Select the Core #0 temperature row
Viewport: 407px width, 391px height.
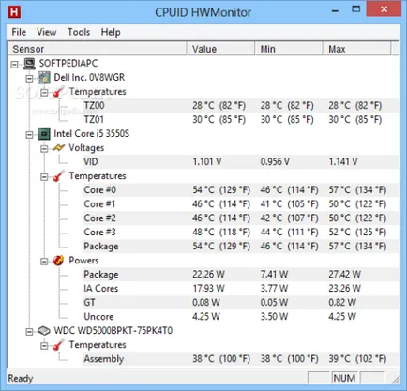[241, 190]
